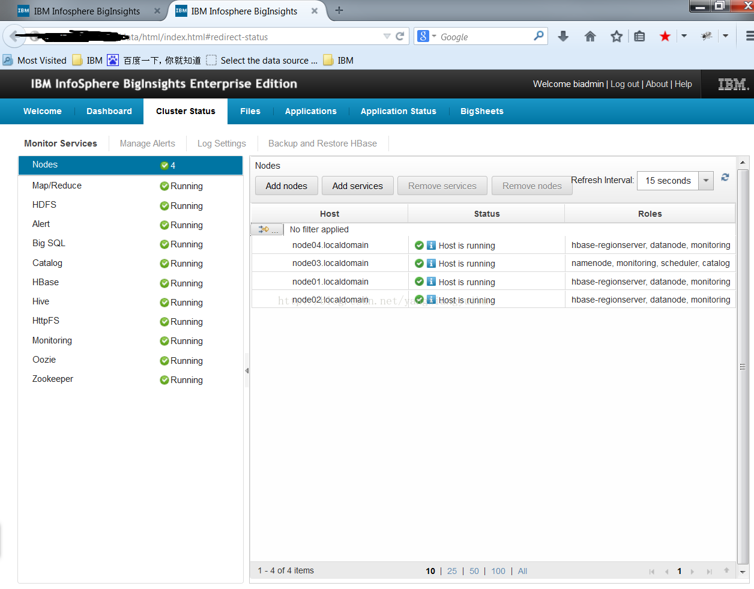754x589 pixels.
Task: Open the browser hamburger menu
Action: click(x=750, y=37)
